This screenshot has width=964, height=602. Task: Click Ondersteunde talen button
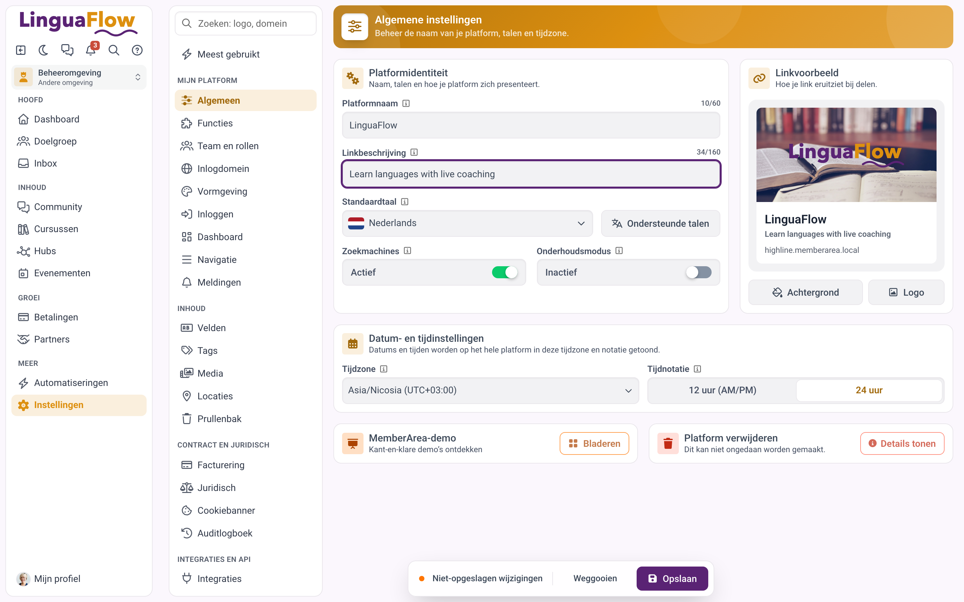coord(660,223)
